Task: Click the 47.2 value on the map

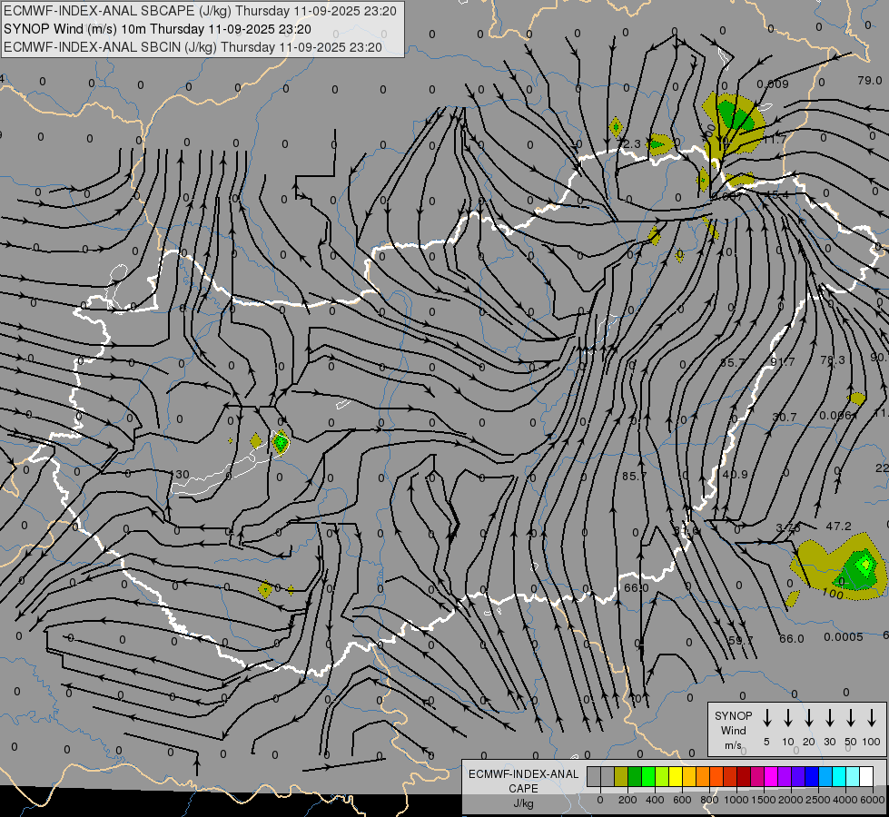Action: [838, 527]
